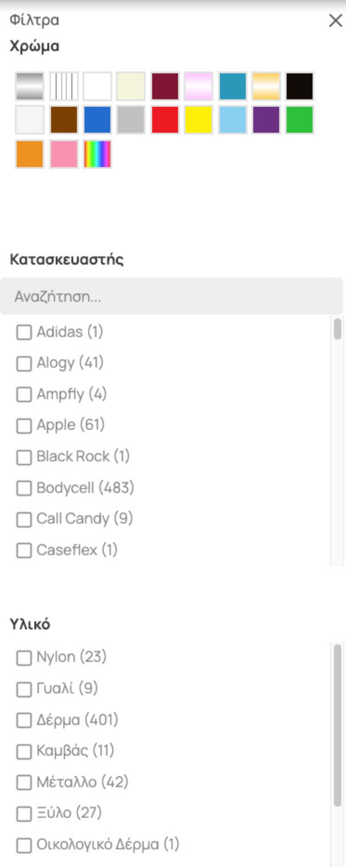This screenshot has height=867, width=346.
Task: Choose the yellow color swatch
Action: pyautogui.click(x=198, y=120)
